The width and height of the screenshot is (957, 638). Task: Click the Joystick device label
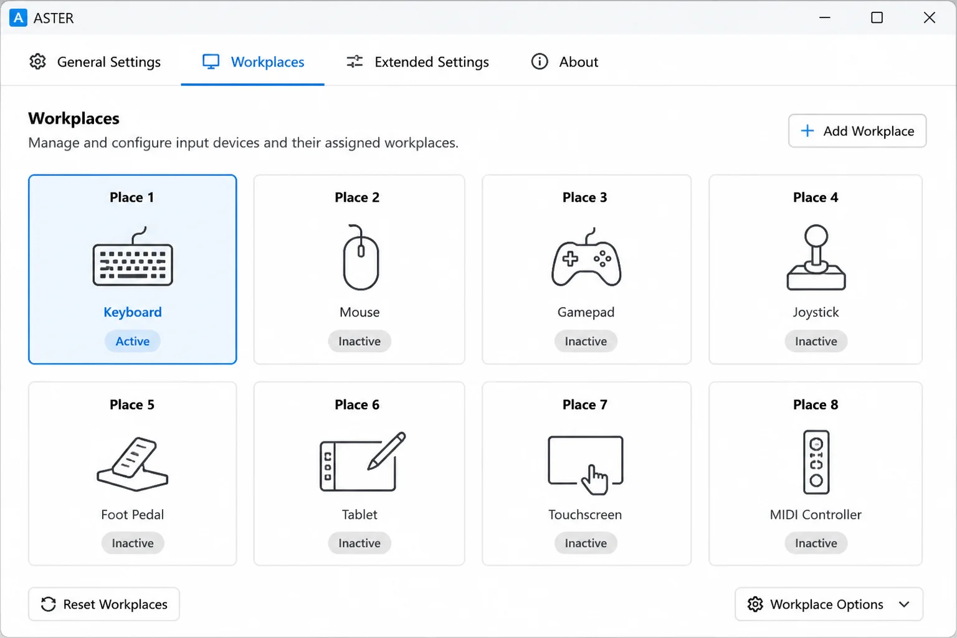(816, 312)
